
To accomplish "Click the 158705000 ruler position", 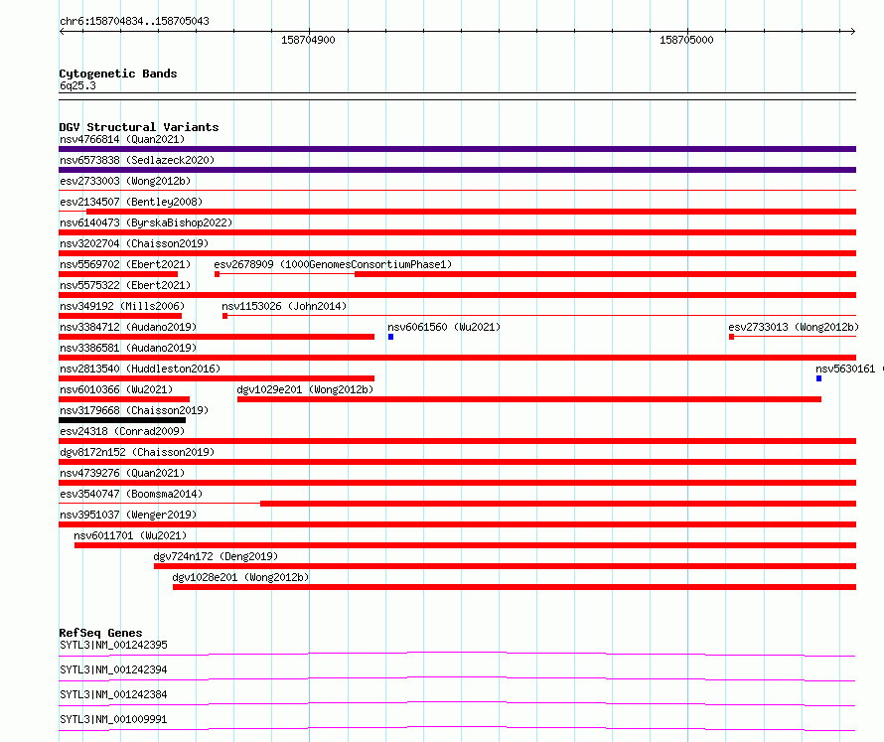I will 686,40.
